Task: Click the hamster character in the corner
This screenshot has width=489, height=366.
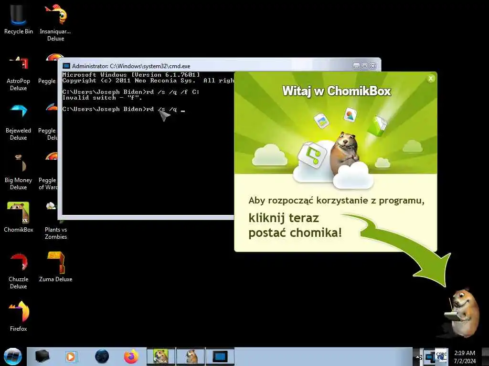Action: click(x=462, y=314)
